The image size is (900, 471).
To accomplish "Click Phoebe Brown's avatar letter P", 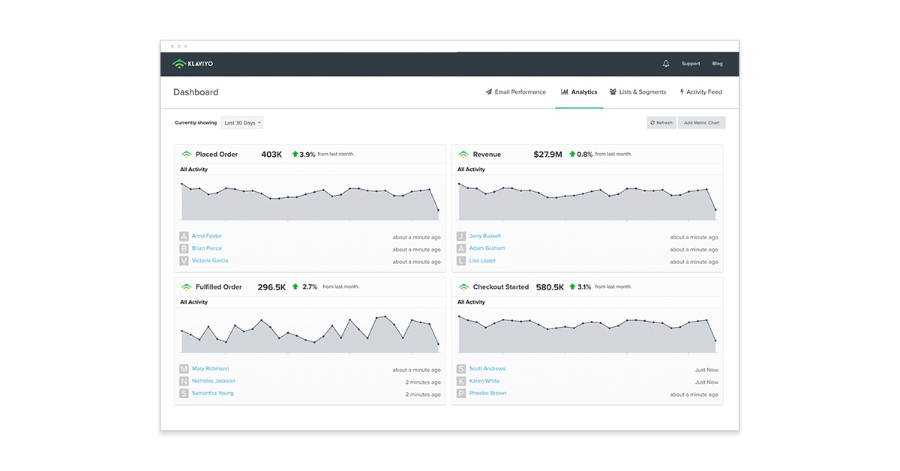I will pos(461,394).
